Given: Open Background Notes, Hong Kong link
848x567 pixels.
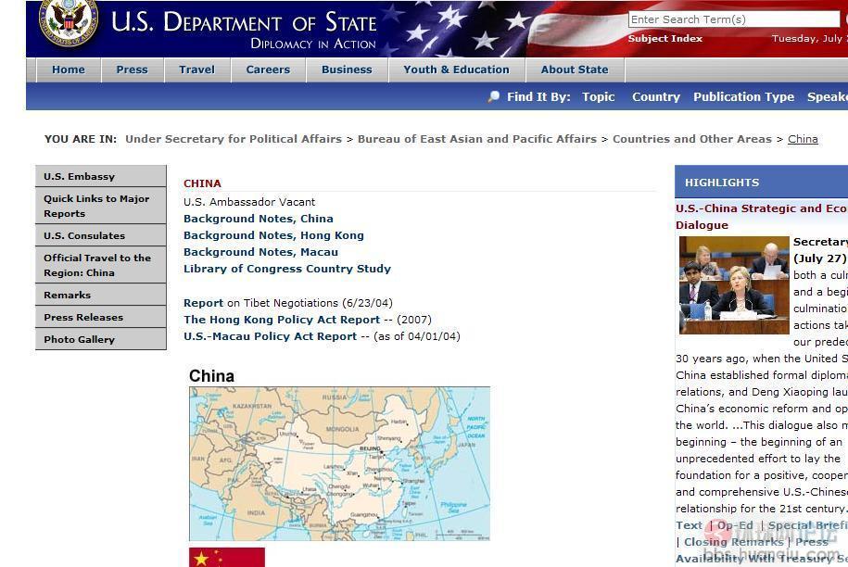Looking at the screenshot, I should click(x=273, y=235).
